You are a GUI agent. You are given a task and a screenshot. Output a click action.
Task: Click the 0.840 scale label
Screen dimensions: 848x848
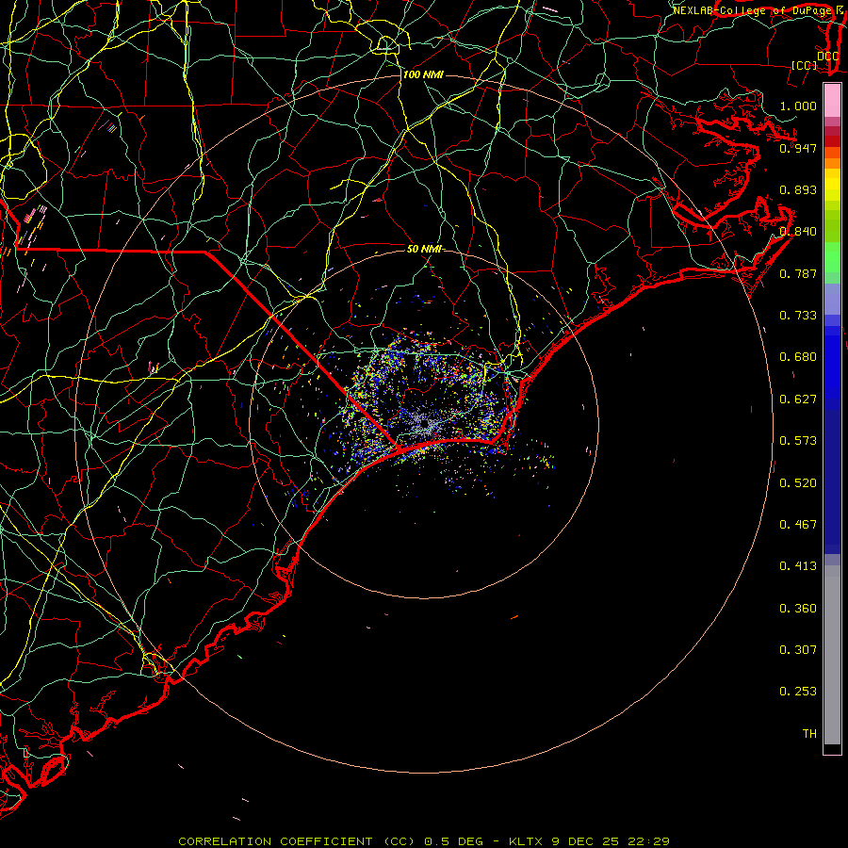pos(798,232)
